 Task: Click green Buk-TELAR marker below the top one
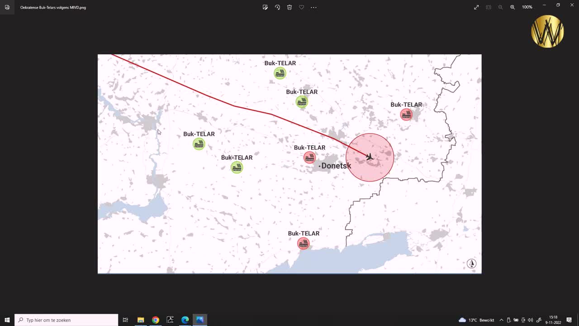pyautogui.click(x=302, y=101)
